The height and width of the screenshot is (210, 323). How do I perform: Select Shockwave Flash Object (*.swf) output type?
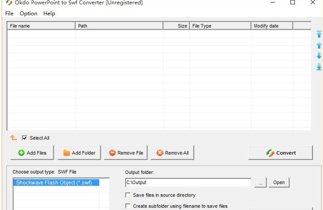point(56,183)
